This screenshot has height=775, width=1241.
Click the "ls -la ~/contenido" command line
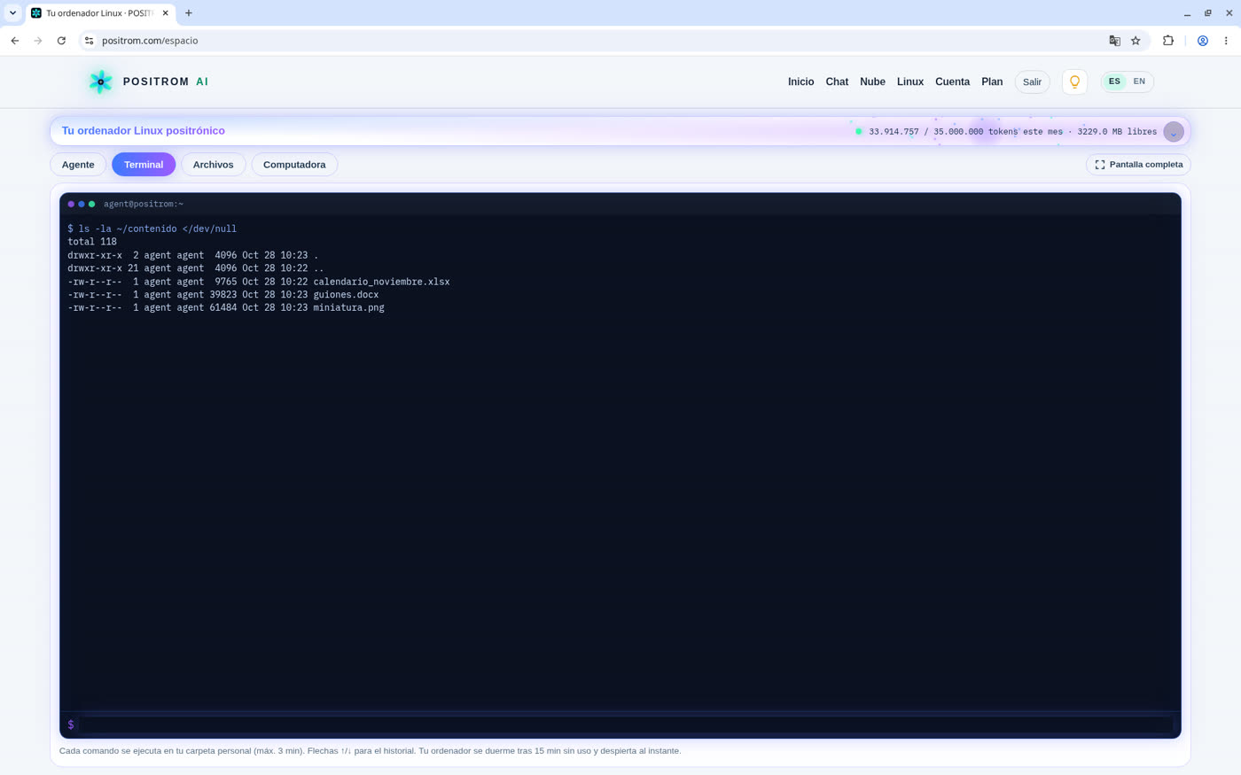pyautogui.click(x=152, y=229)
